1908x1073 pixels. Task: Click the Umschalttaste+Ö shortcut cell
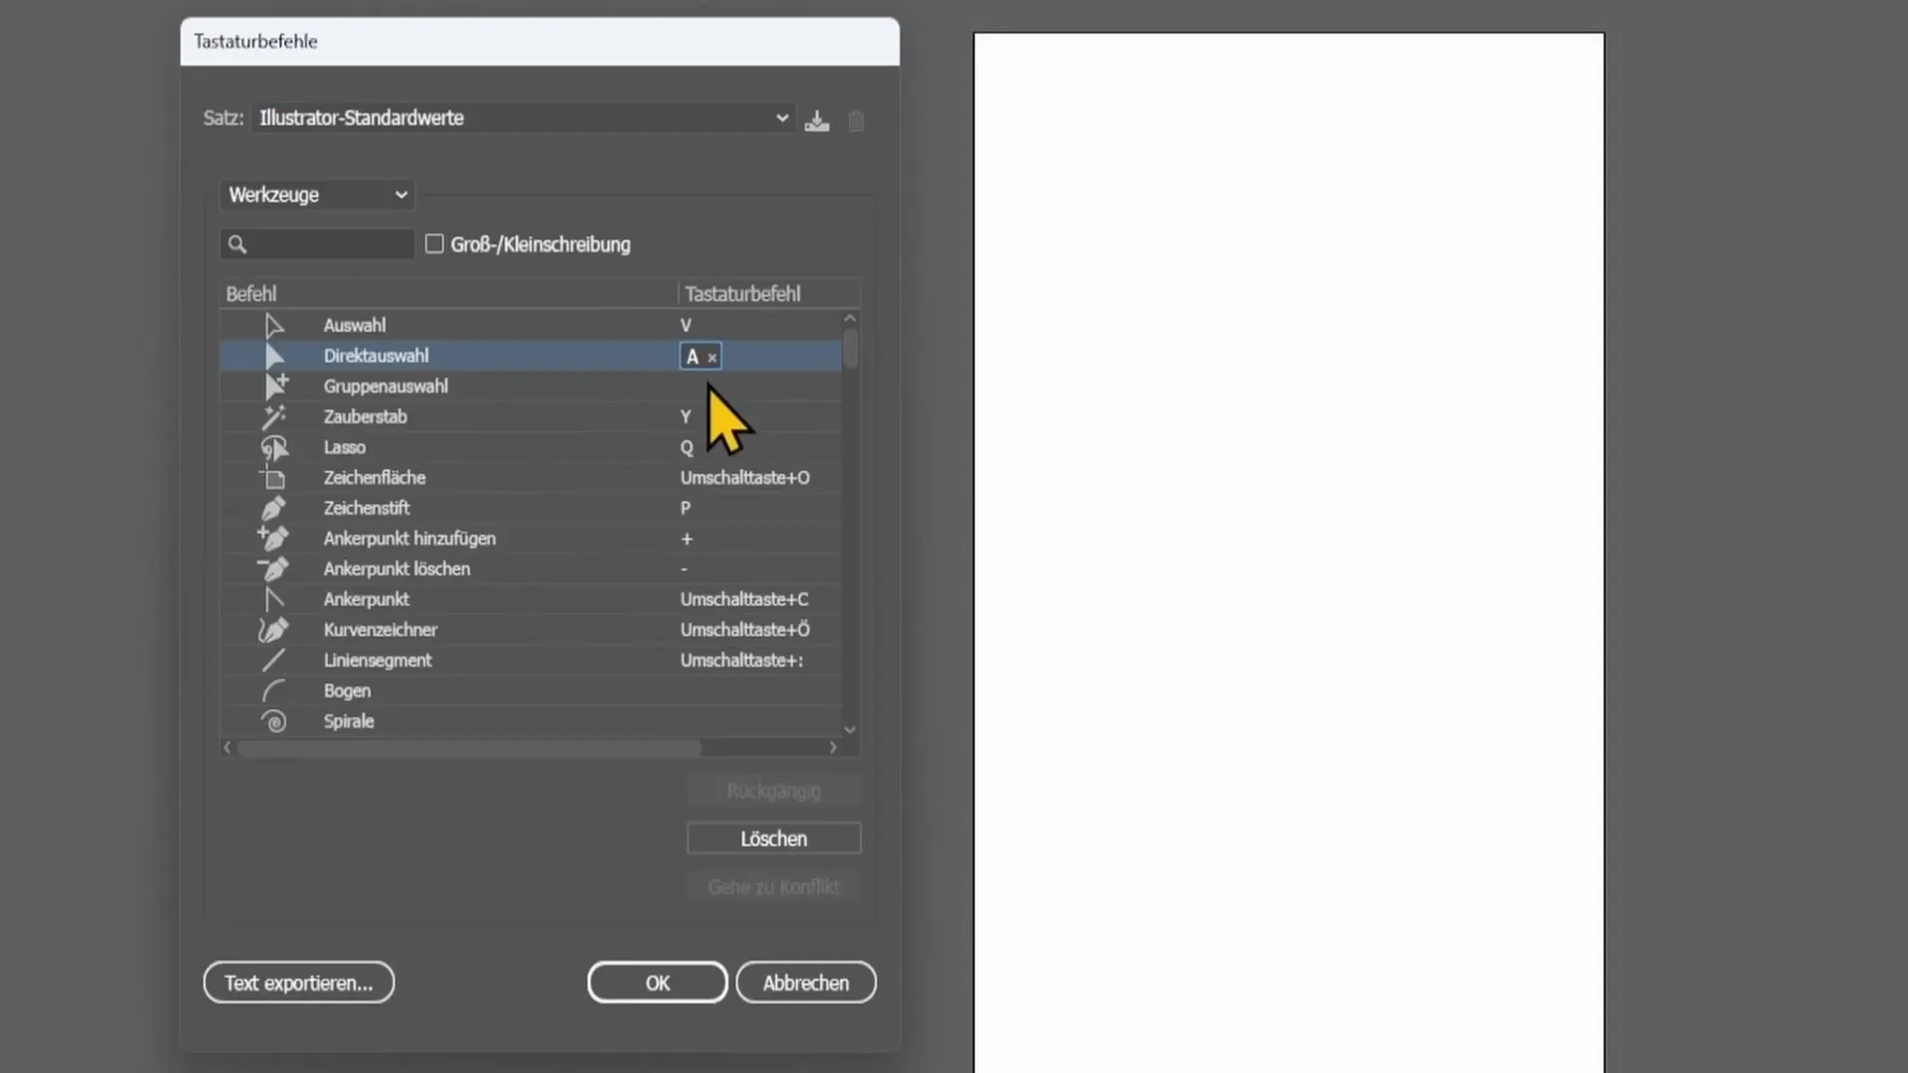pyautogui.click(x=745, y=630)
